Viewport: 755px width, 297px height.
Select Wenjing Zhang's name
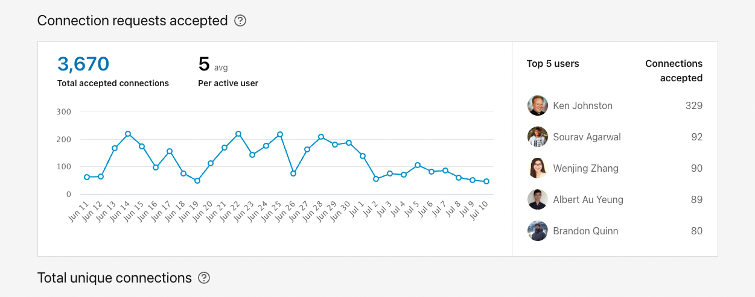click(585, 168)
